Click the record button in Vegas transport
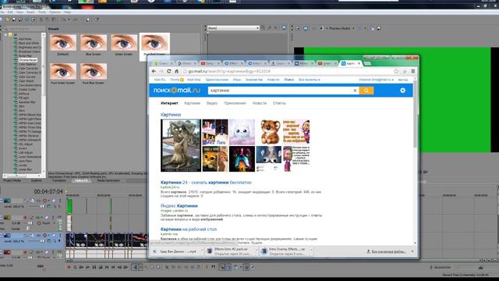Viewport: 499px width, 281px height. point(69,267)
